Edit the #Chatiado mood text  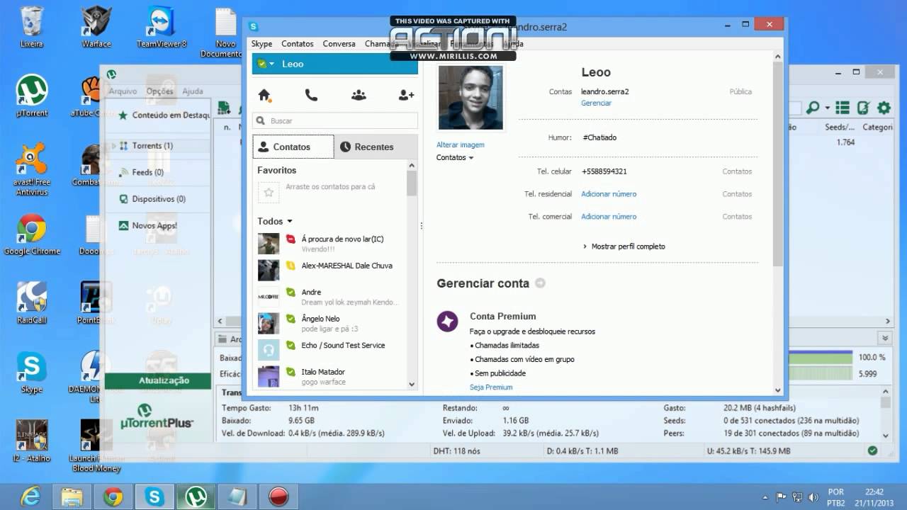(x=599, y=137)
